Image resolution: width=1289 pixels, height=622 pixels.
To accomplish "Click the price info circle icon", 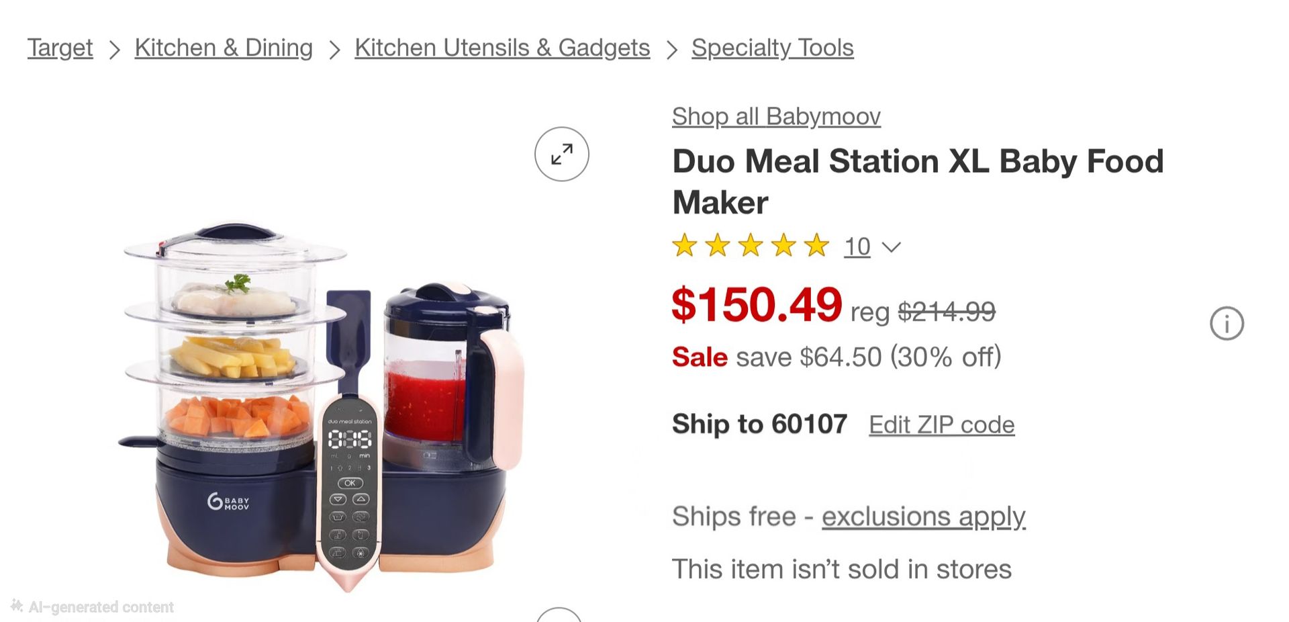I will tap(1227, 324).
